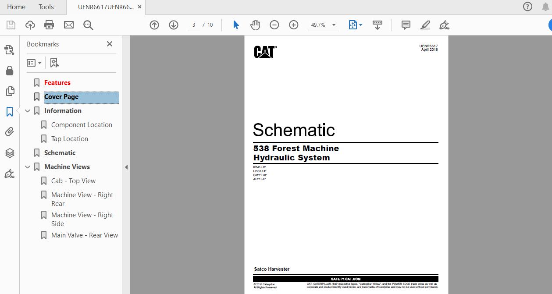
Task: Jump to Component Location bookmark
Action: (82, 125)
